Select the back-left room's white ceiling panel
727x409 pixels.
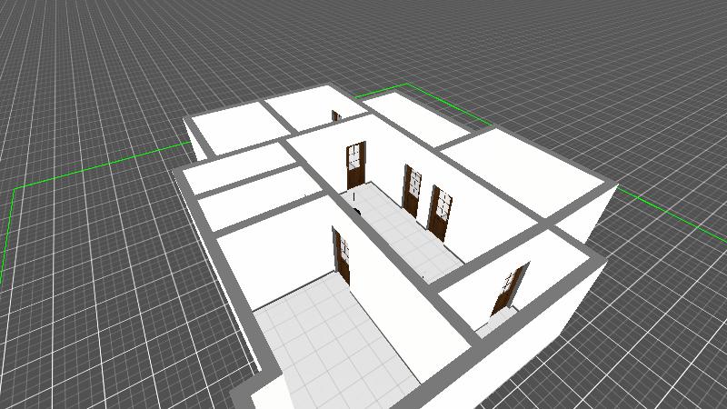click(x=229, y=129)
